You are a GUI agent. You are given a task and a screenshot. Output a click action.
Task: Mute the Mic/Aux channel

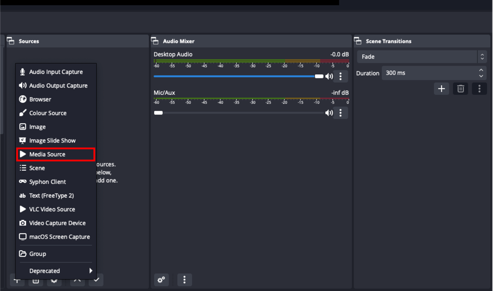click(x=329, y=113)
